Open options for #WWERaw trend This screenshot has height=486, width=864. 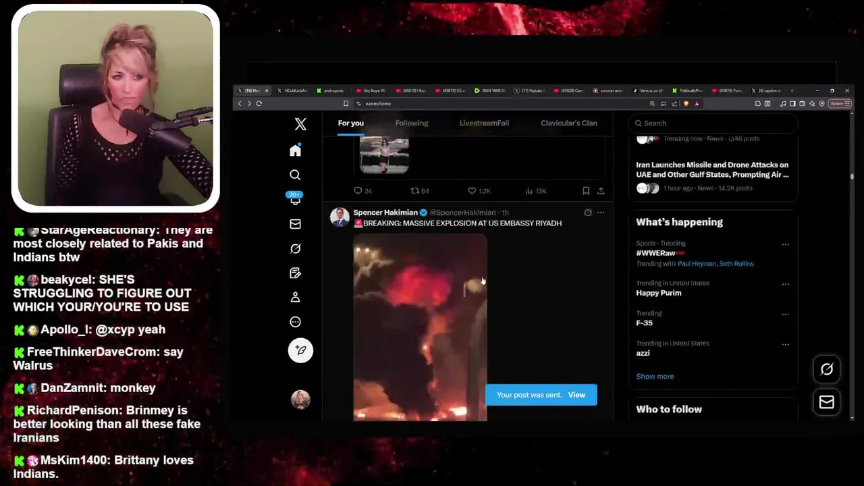(785, 244)
